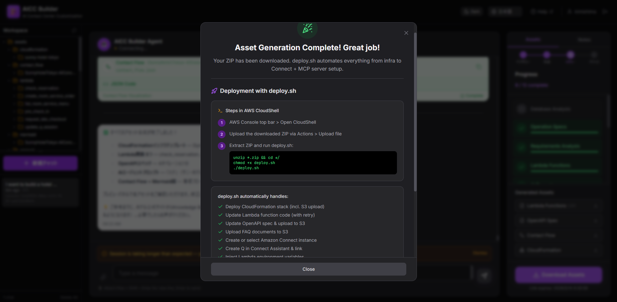
Task: Select the assets root folder in the Workspace tree
Action: 20,42
